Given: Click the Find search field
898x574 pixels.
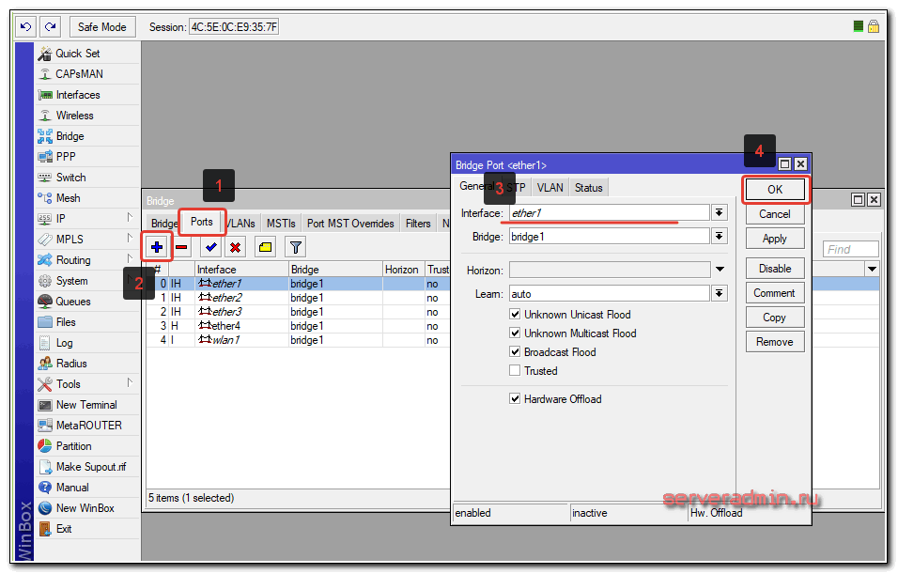Looking at the screenshot, I should 851,249.
